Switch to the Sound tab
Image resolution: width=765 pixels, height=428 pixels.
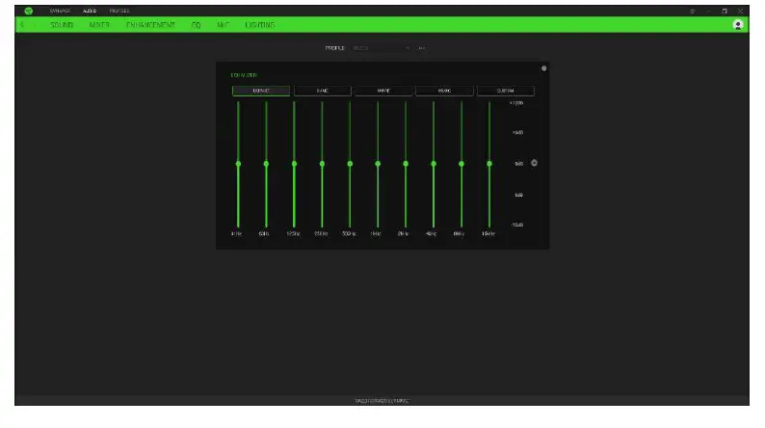point(62,25)
